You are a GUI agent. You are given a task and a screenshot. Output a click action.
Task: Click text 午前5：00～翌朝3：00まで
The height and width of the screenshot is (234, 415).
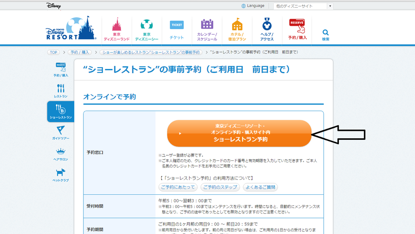(x=185, y=200)
